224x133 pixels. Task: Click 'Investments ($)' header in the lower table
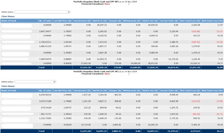coord(82,91)
